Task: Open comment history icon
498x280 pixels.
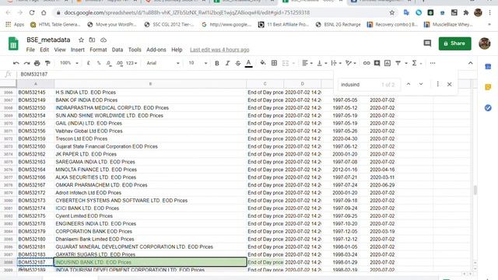Action: (427, 44)
